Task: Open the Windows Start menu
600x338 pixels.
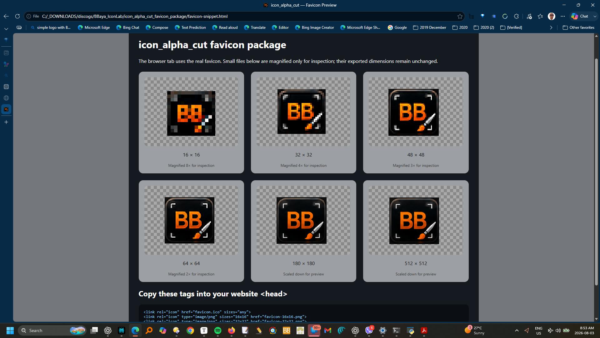Action: coord(10,330)
